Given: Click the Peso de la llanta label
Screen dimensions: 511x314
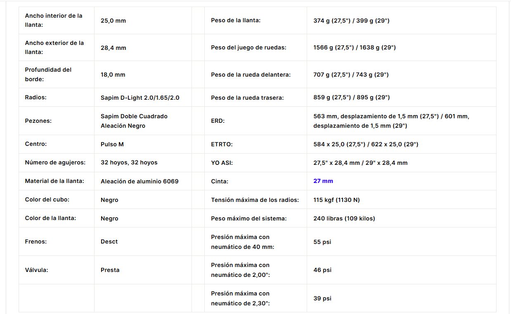Looking at the screenshot, I should [236, 20].
